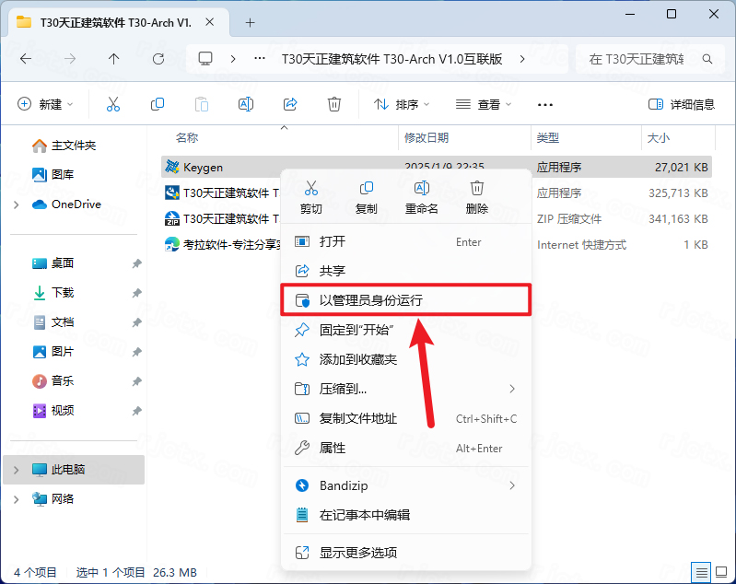Click the Up arrow navigation icon

point(114,58)
